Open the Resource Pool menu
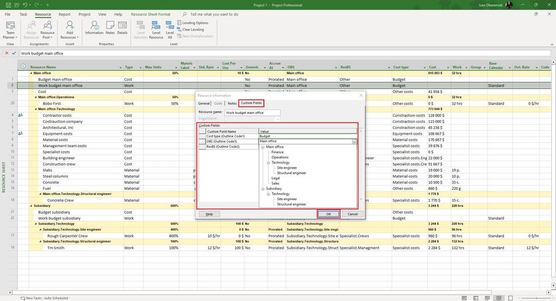 [47, 30]
